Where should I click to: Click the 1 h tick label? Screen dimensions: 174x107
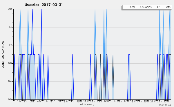click(19, 101)
